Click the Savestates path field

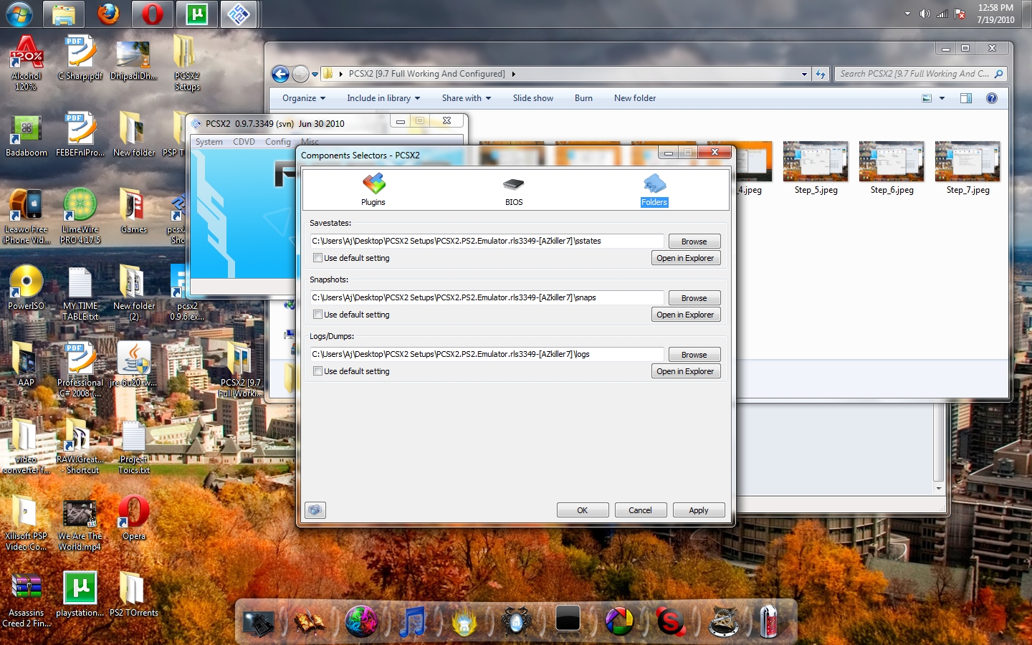[487, 241]
